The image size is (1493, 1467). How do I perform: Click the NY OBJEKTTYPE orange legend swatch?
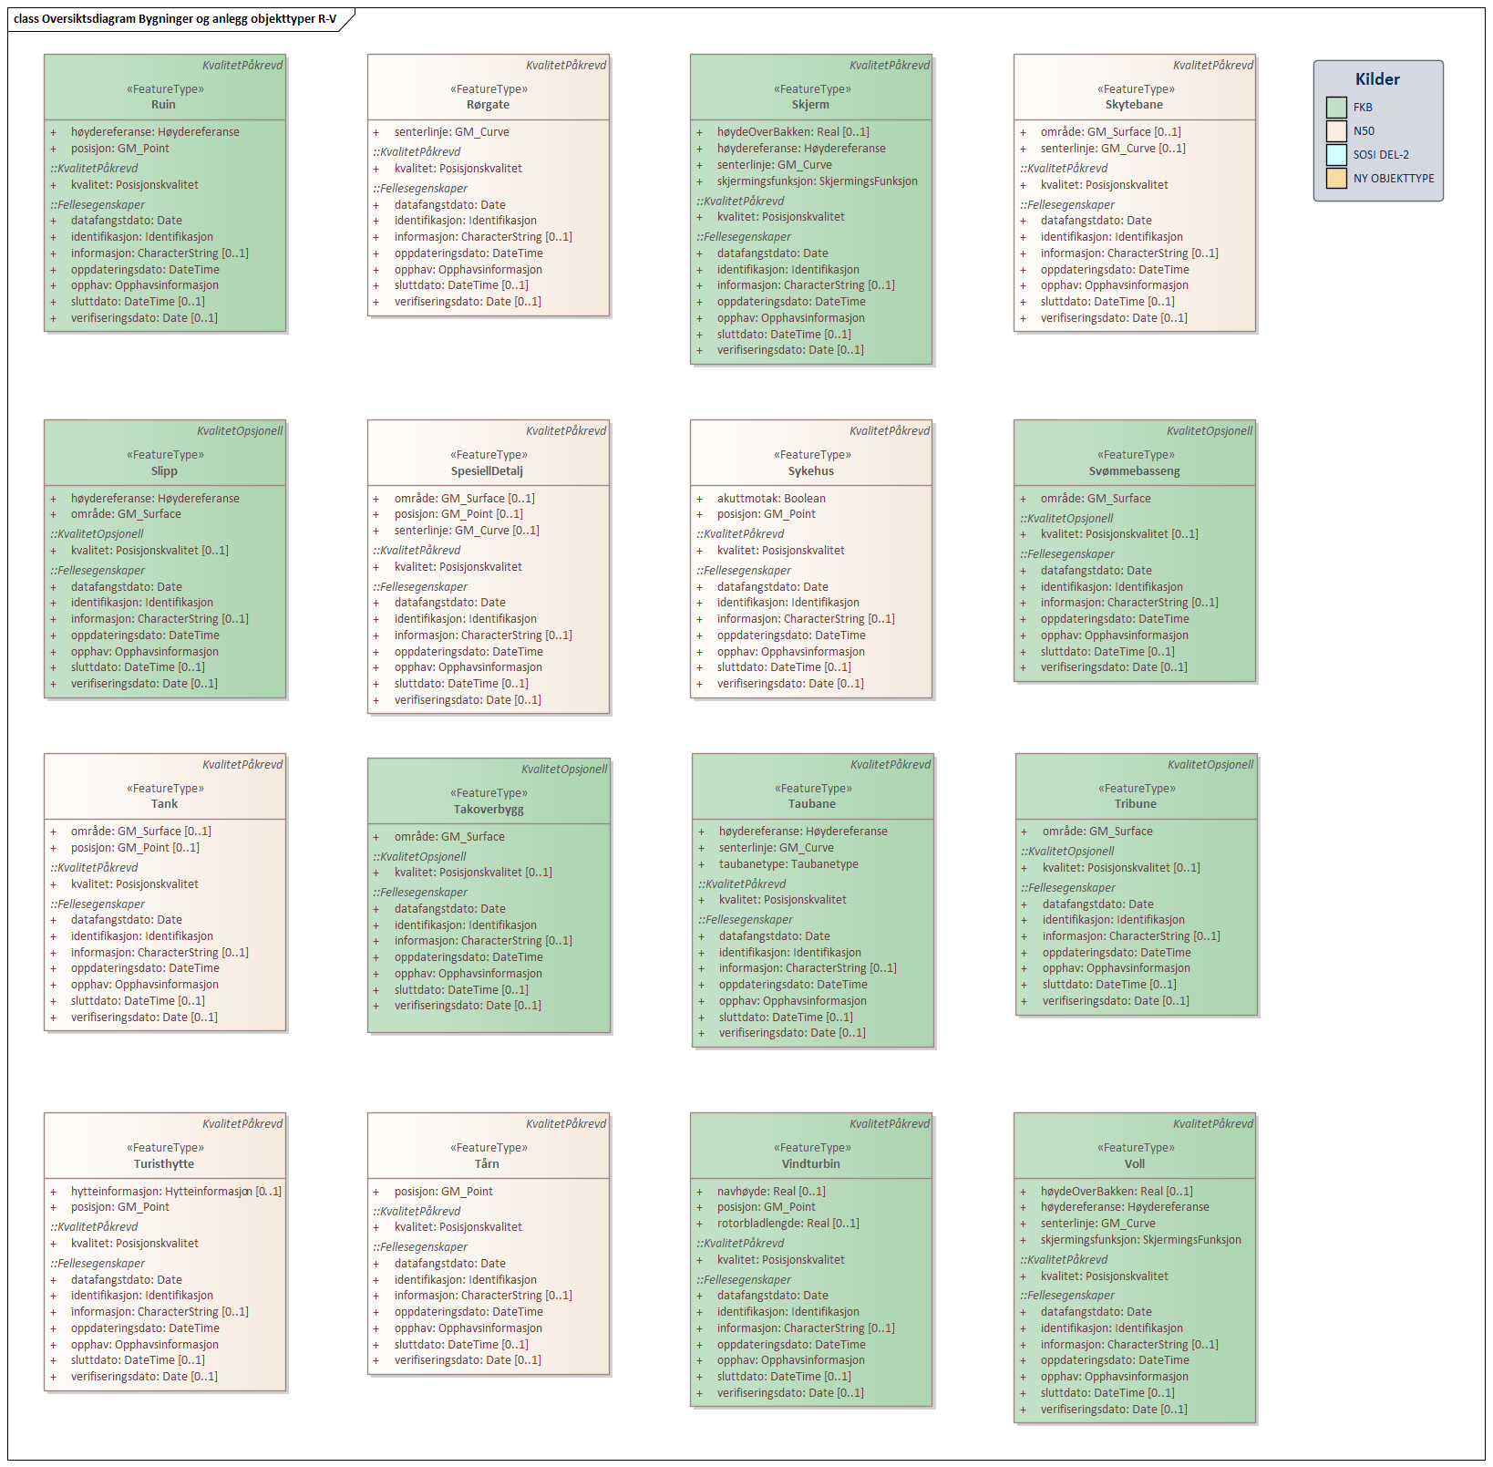1336,179
